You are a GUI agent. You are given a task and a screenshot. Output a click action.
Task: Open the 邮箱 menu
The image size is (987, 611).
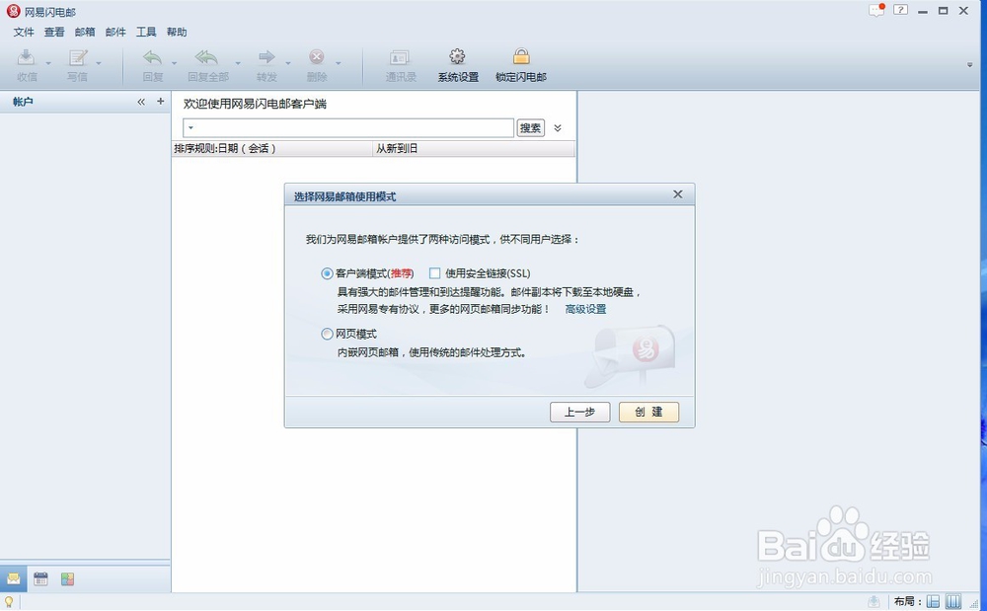coord(84,33)
